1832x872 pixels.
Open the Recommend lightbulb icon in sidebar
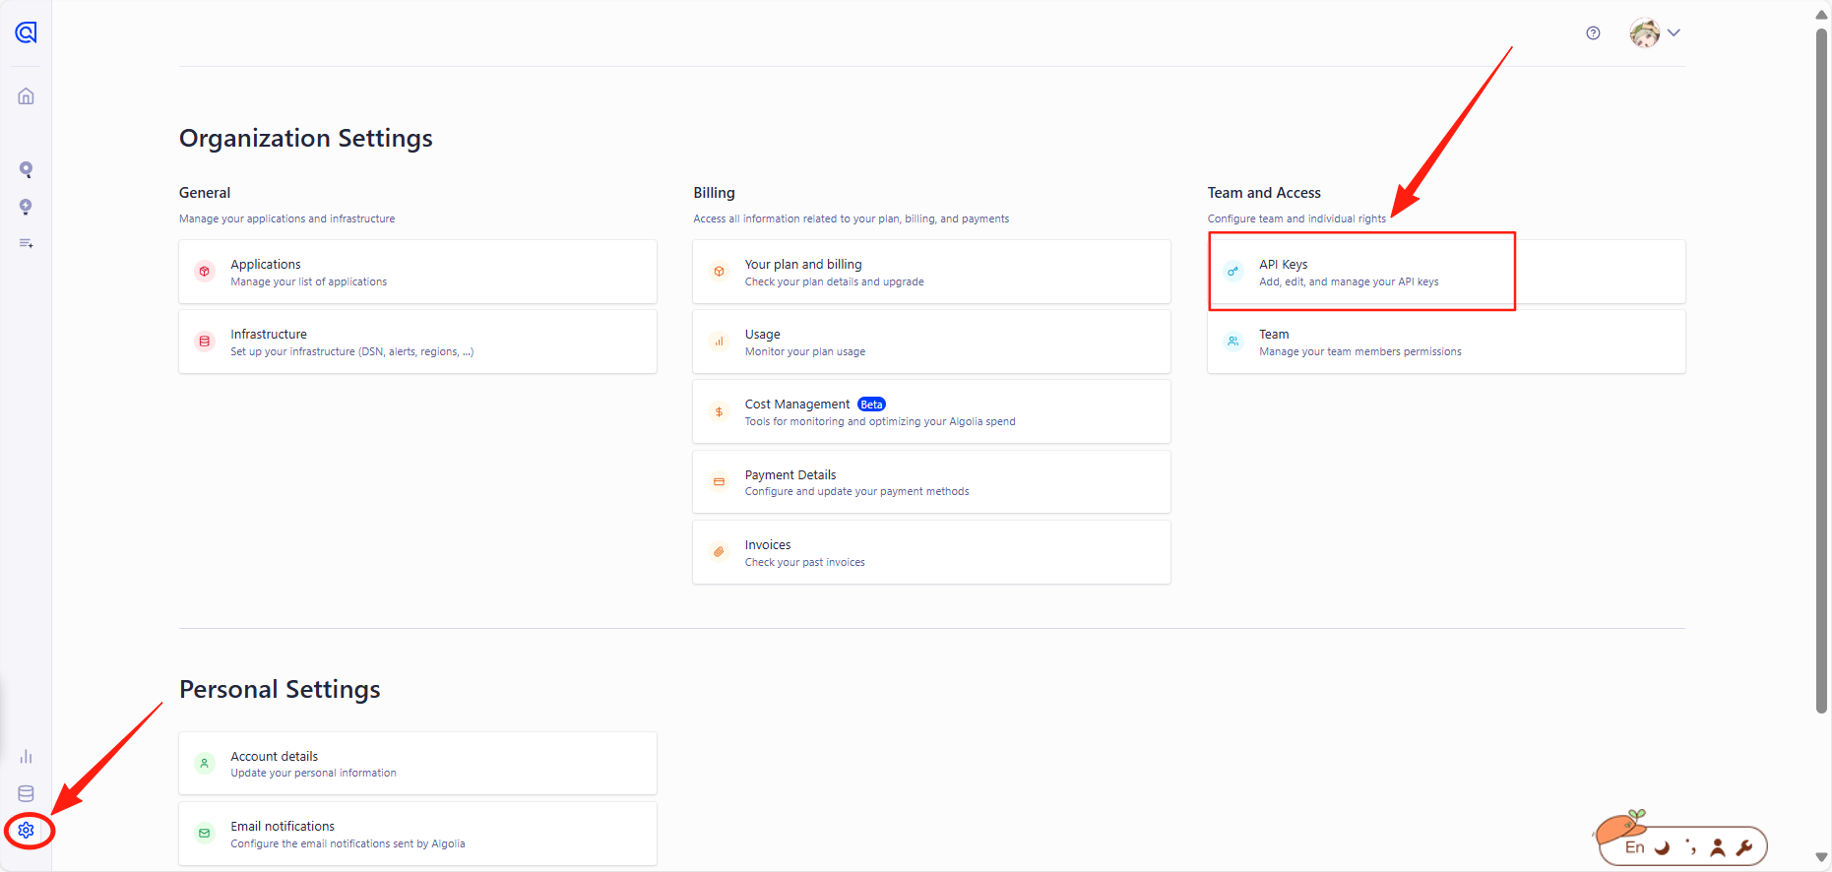pyautogui.click(x=26, y=207)
